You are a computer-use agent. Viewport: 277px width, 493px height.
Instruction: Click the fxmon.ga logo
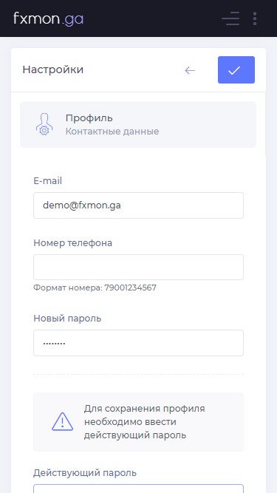48,18
